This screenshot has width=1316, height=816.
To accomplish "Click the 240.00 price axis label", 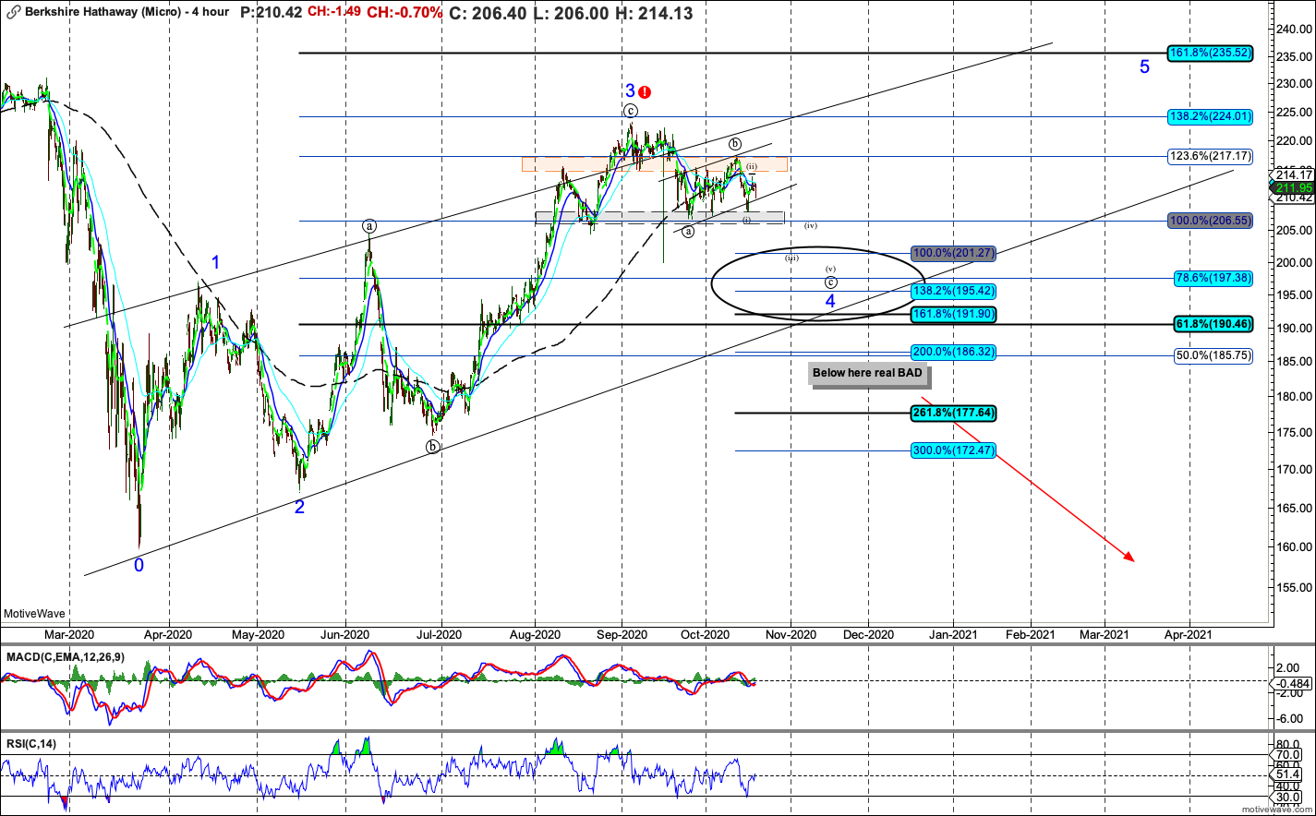I will pyautogui.click(x=1293, y=28).
